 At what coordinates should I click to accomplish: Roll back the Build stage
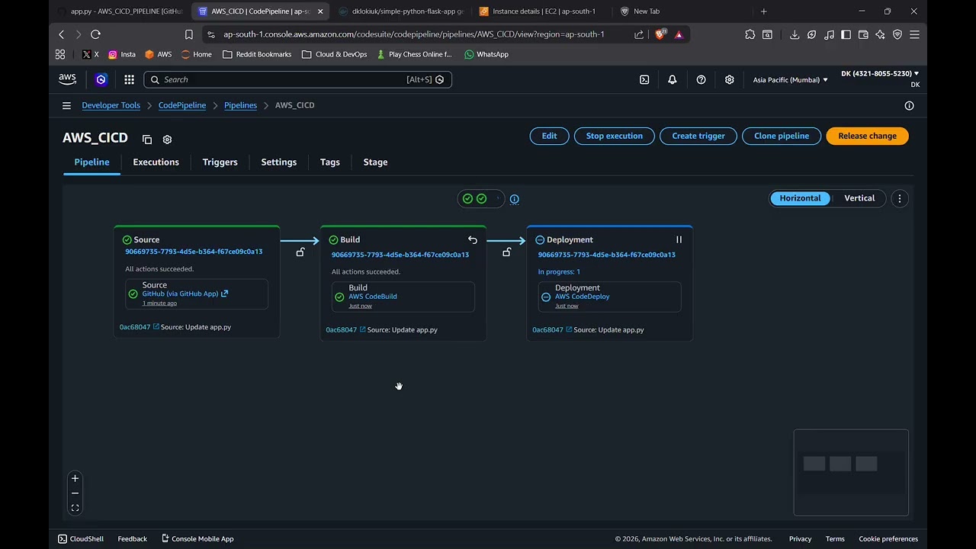click(472, 239)
